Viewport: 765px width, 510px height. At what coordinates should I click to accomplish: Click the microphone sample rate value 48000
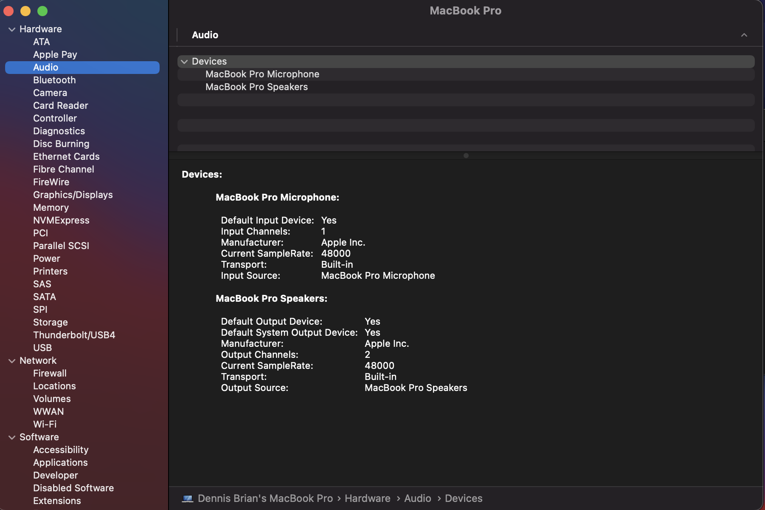(x=336, y=253)
